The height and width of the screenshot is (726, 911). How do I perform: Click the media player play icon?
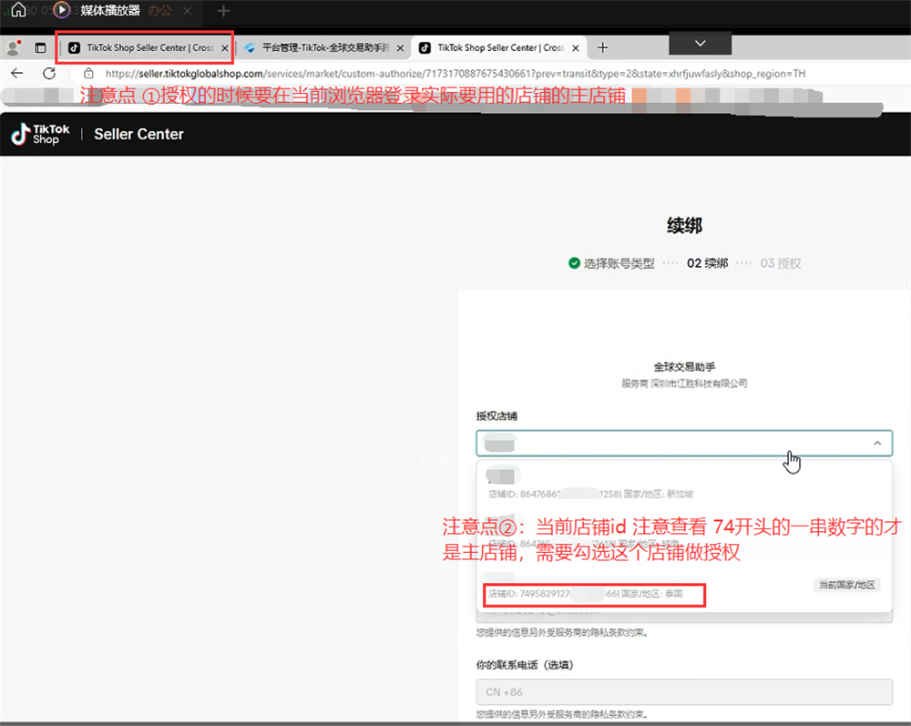[x=62, y=10]
